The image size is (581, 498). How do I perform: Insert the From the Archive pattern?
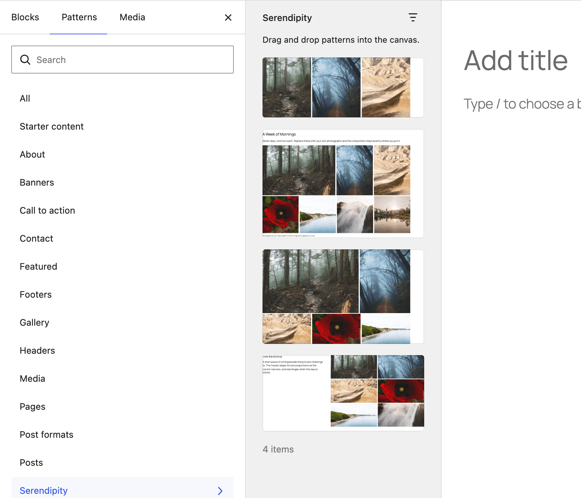coord(343,393)
